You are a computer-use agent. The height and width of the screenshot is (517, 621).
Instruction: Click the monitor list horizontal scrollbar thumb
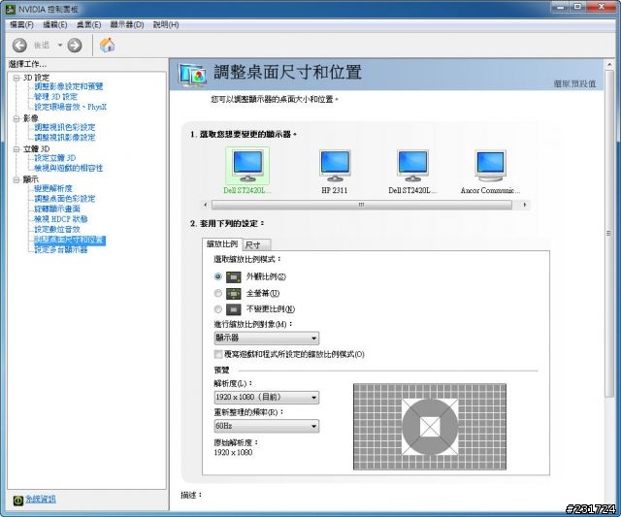pos(362,205)
